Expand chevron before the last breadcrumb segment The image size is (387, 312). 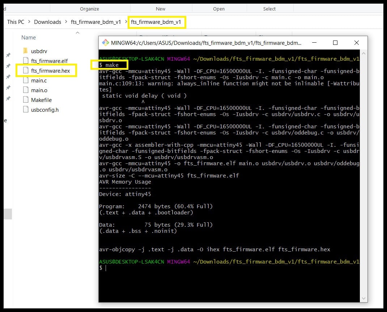[x=126, y=22]
